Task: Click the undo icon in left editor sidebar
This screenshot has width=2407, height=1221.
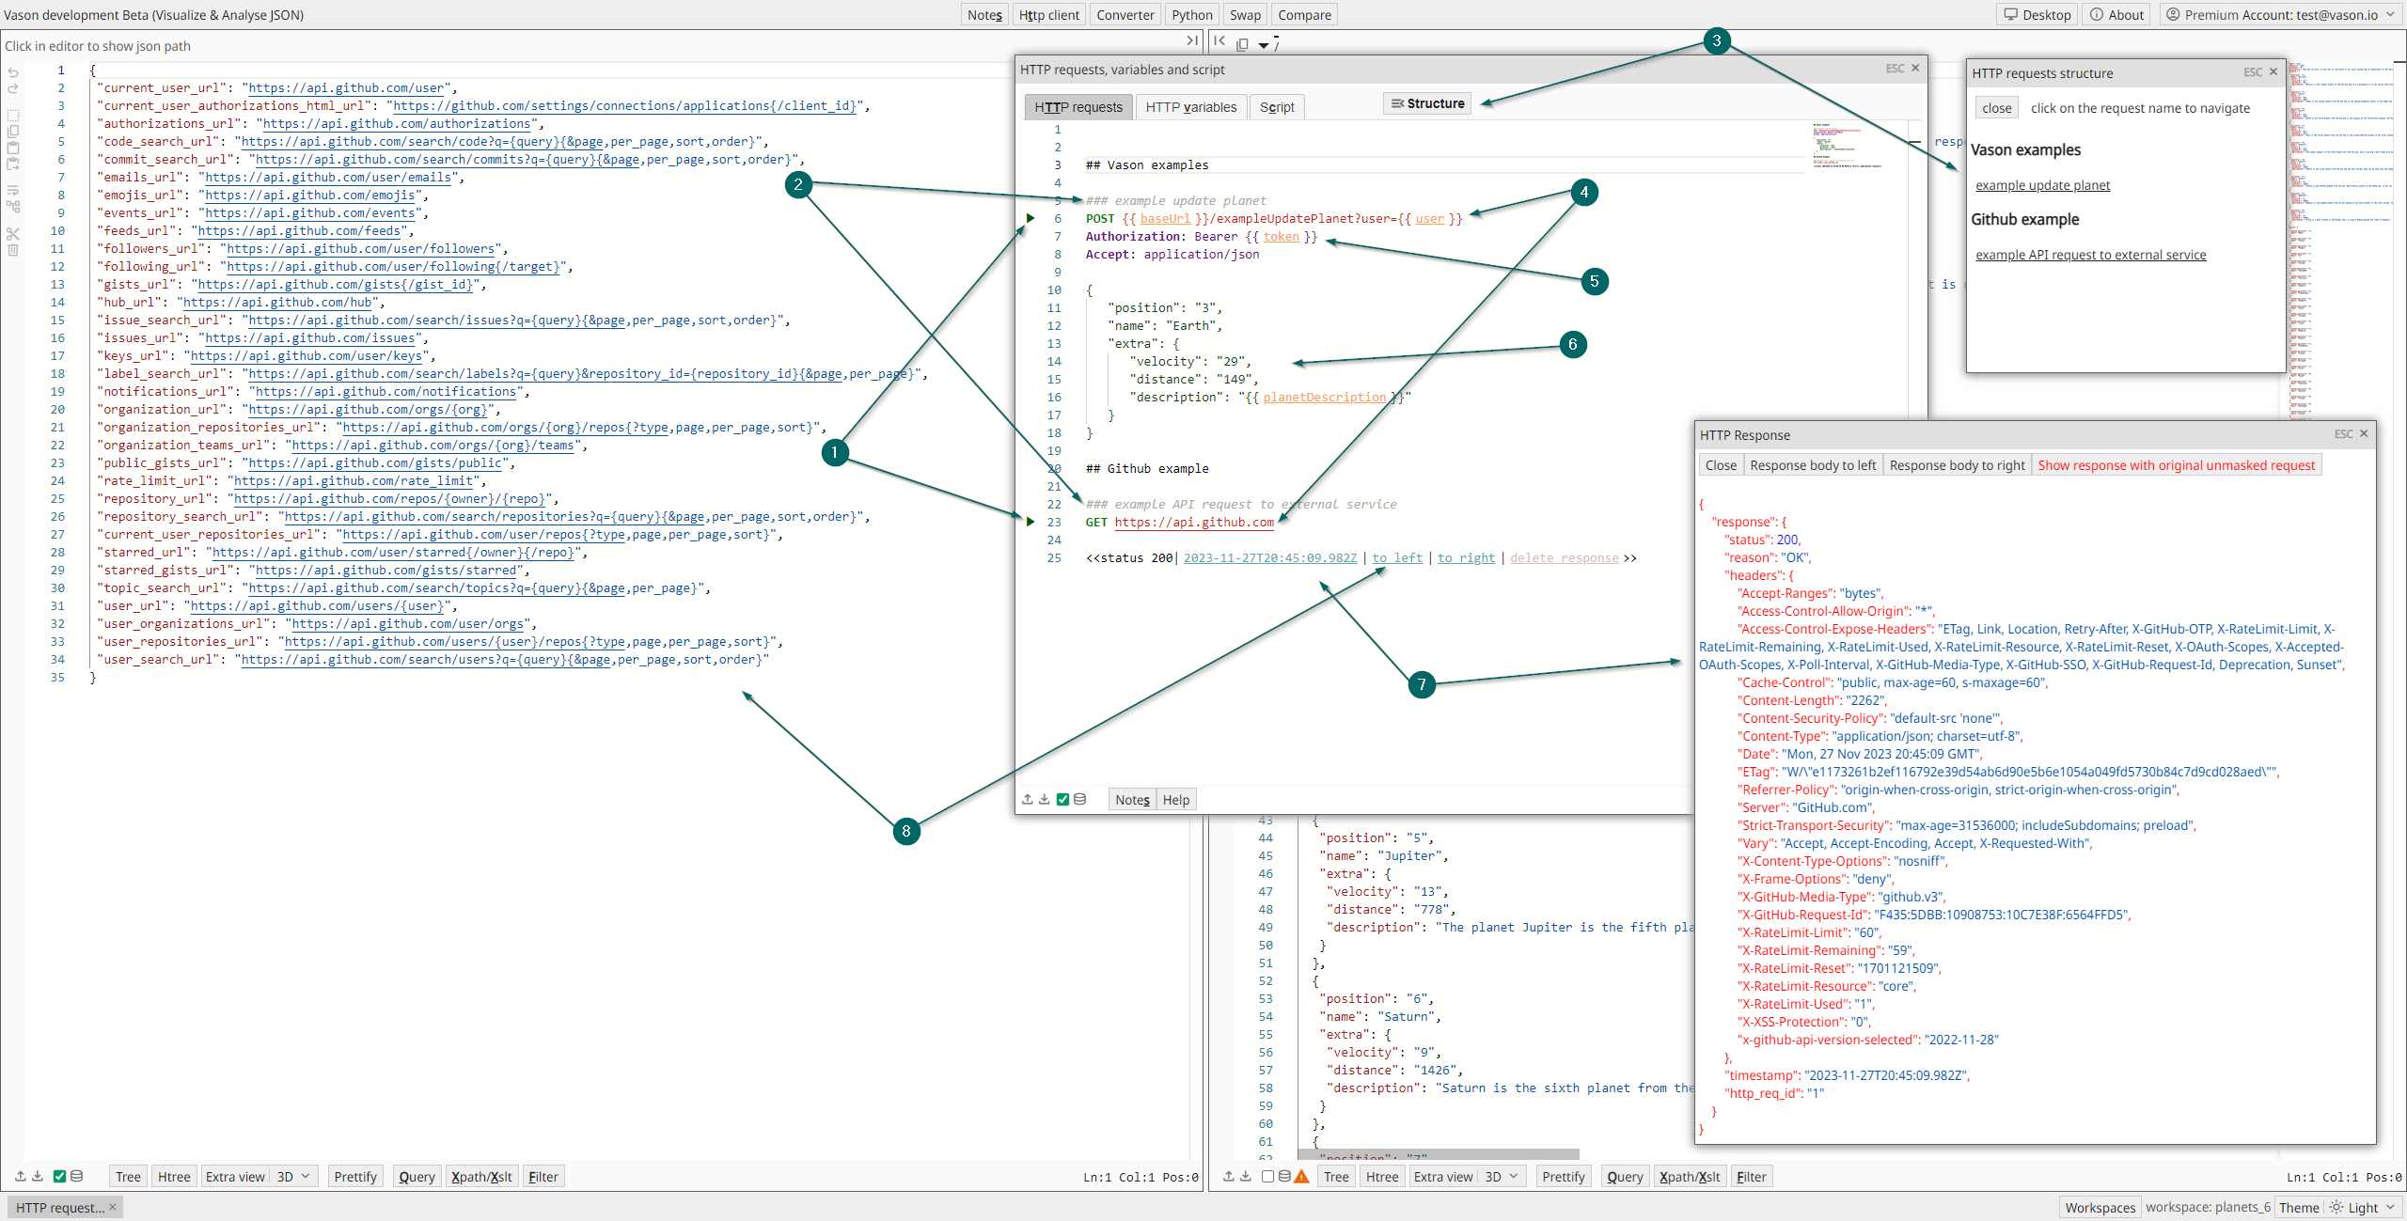Action: 13,72
